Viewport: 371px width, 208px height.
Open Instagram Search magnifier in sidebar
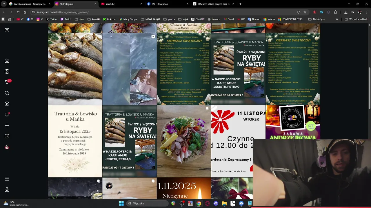pyautogui.click(x=7, y=93)
